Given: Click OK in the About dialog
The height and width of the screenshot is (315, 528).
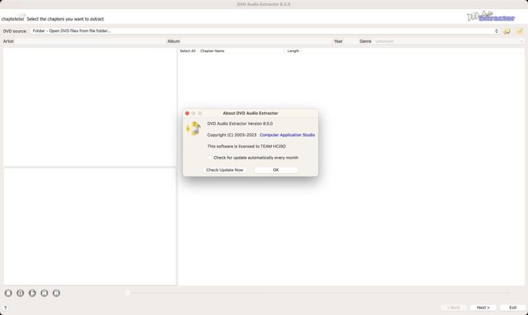Looking at the screenshot, I should [276, 170].
